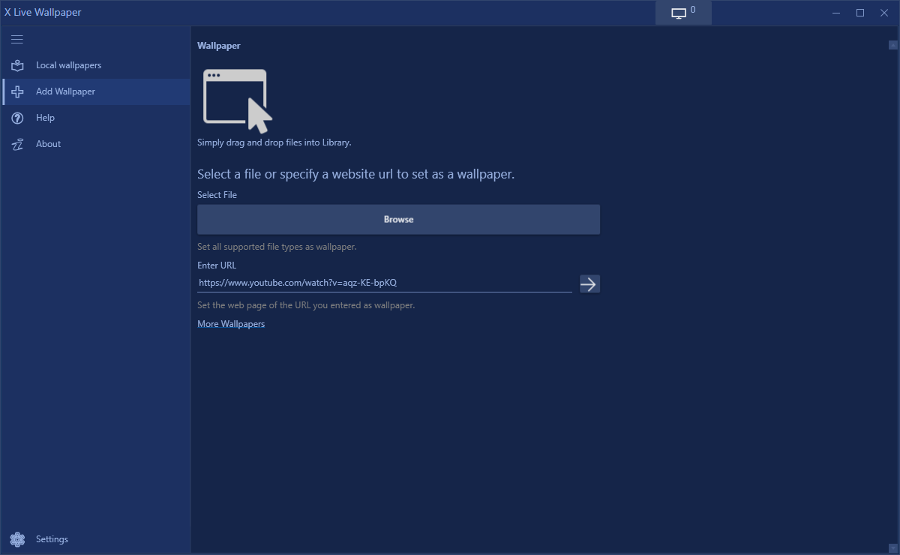Click the Help question mark icon
This screenshot has width=900, height=555.
[16, 118]
